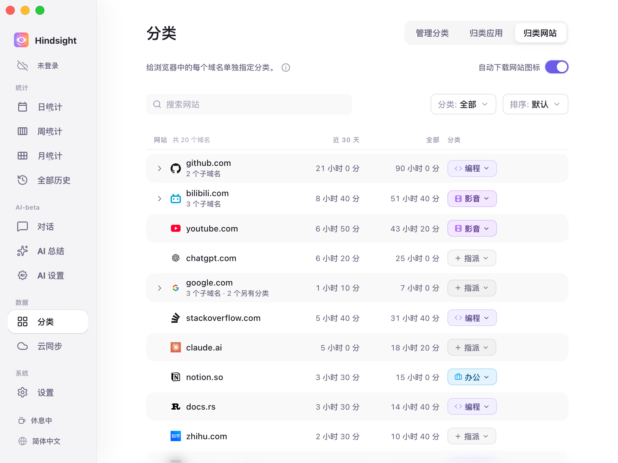Viewport: 618px width, 463px height.
Task: Open 周统计 columns icon in sidebar
Action: pos(23,131)
